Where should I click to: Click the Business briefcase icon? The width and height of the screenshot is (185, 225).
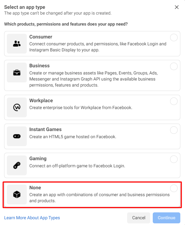[x=17, y=73]
